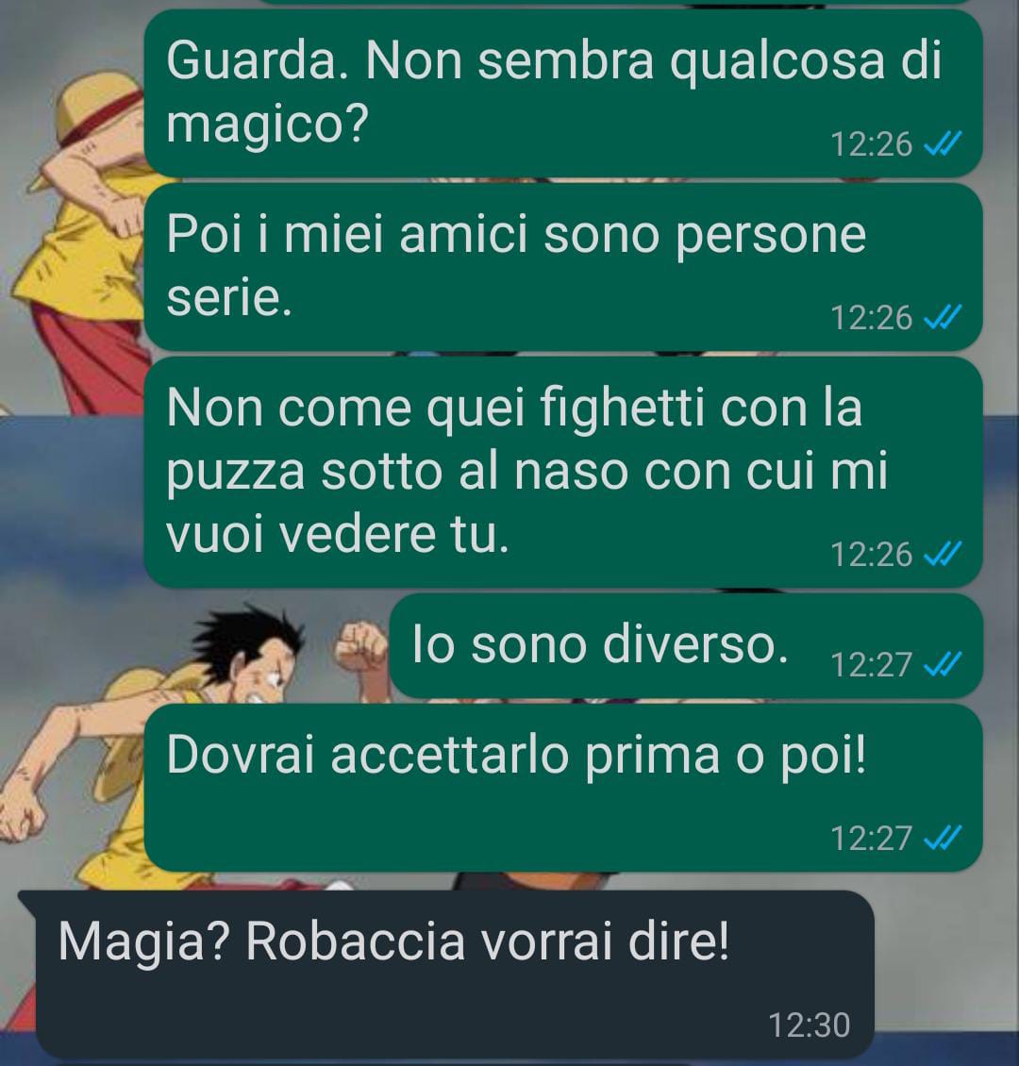Select the 'Dovrai accettarlo prima o poi!' bubble
The image size is (1019, 1066).
[563, 788]
